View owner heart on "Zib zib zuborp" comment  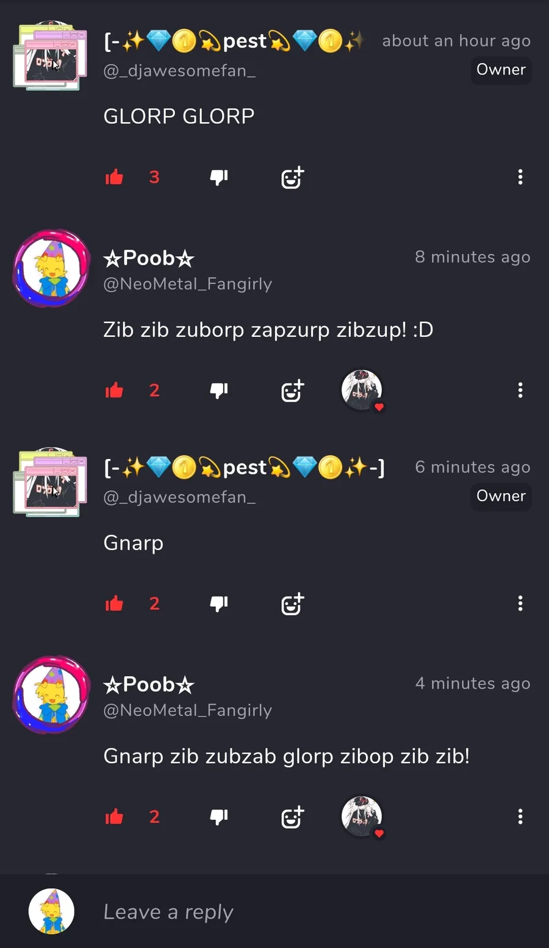362,391
